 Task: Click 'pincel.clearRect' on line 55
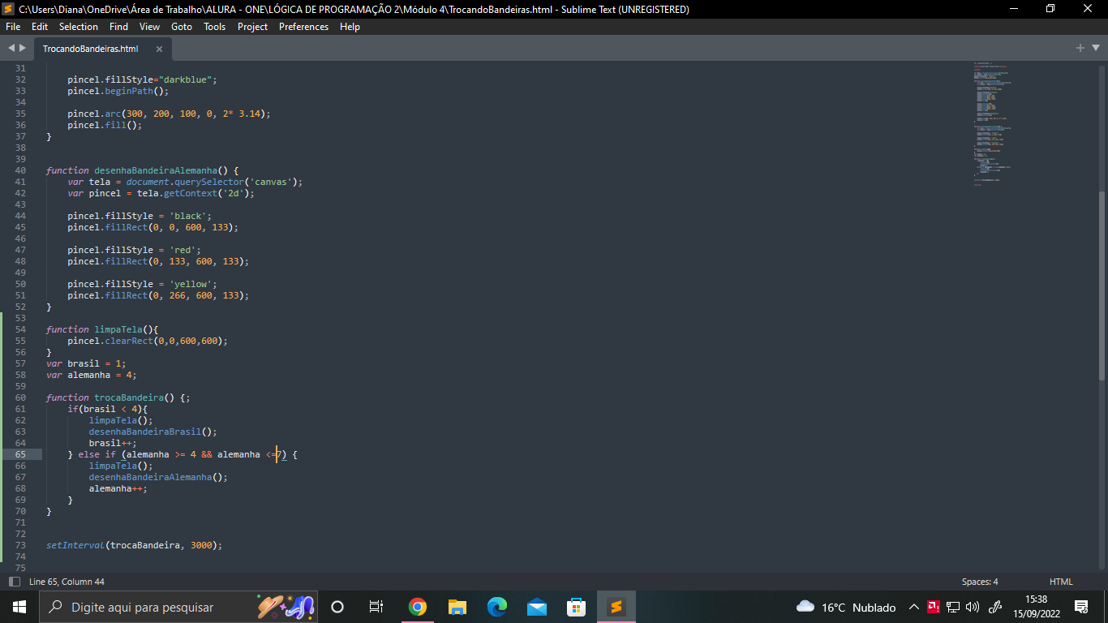110,341
